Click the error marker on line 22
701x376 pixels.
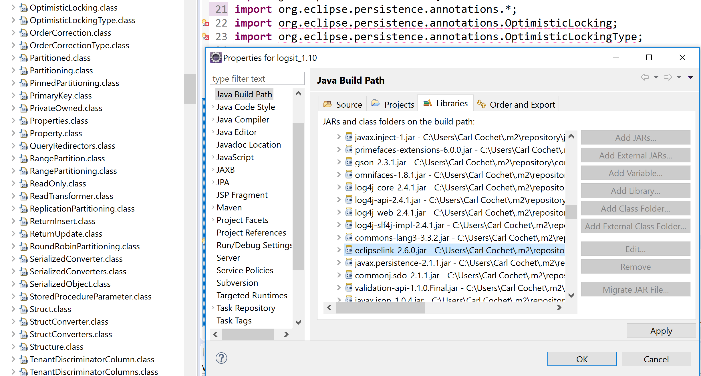click(x=205, y=23)
